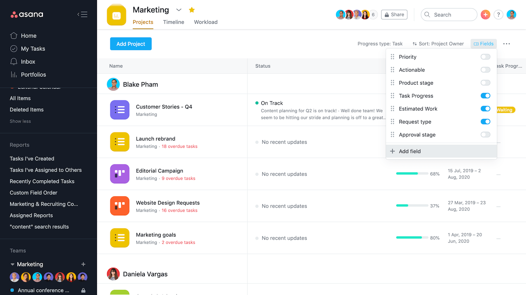
Task: Enable the Approval stage field toggle
Action: click(x=486, y=135)
